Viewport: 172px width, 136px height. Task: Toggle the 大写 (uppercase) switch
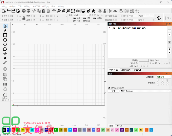coord(84,18)
